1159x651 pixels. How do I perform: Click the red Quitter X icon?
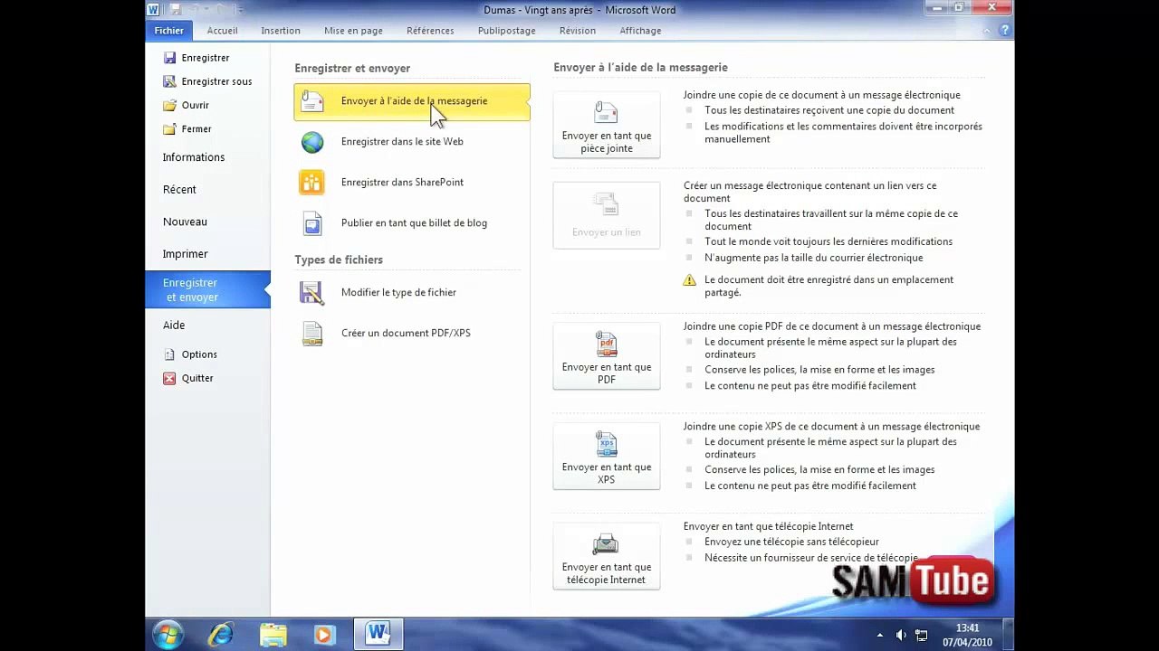pyautogui.click(x=169, y=378)
